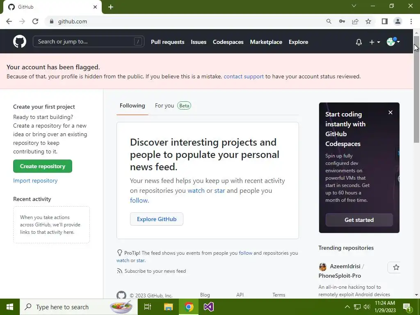Click Subscribe to your news feed
Viewport: 420px width, 315px height.
155,271
